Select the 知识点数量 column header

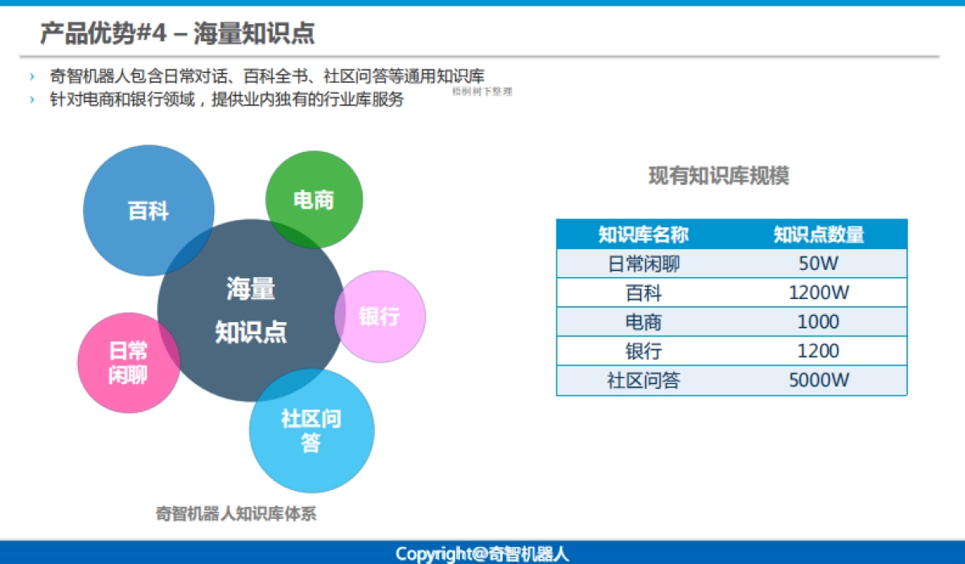coord(819,235)
